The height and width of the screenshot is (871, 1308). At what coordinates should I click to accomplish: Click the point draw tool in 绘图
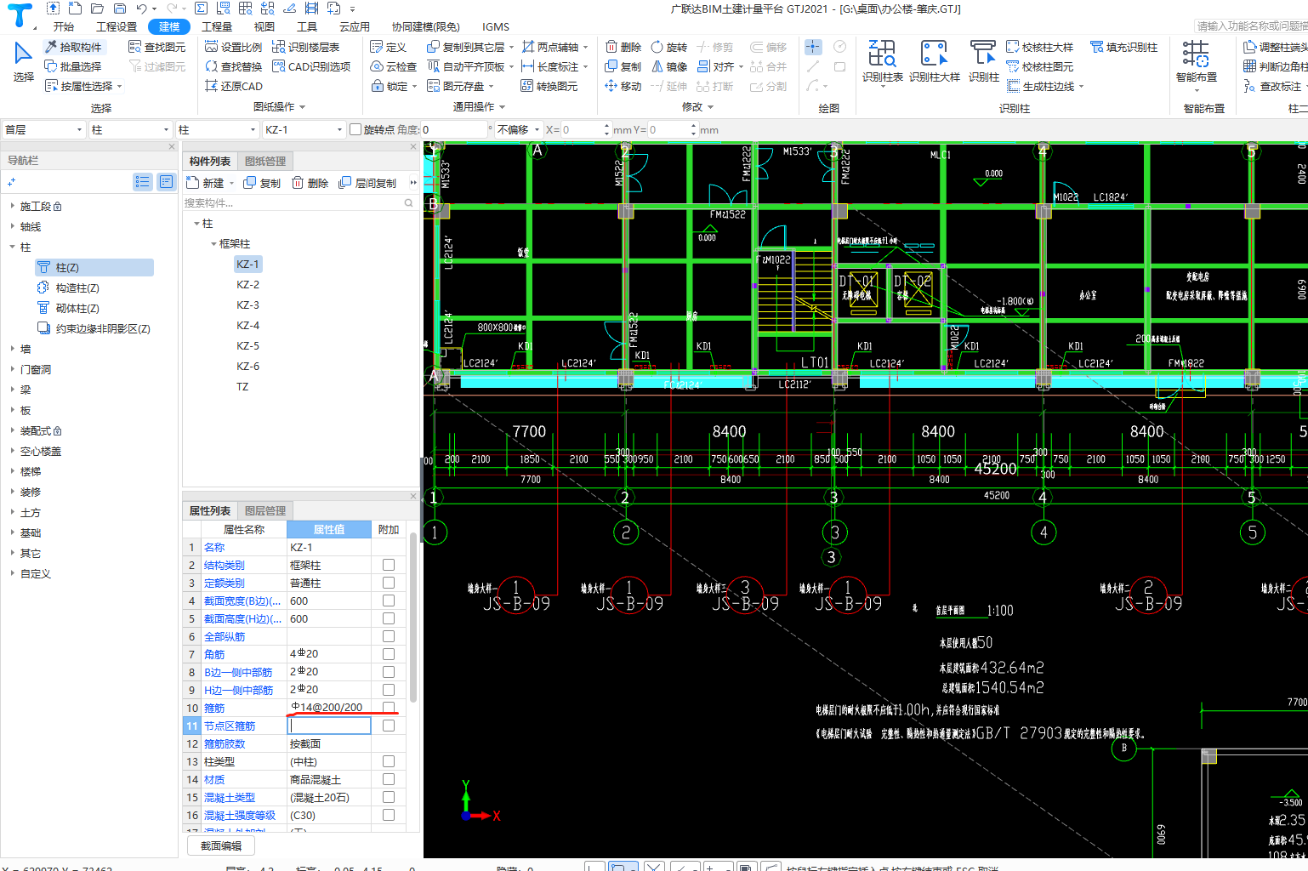coord(813,47)
